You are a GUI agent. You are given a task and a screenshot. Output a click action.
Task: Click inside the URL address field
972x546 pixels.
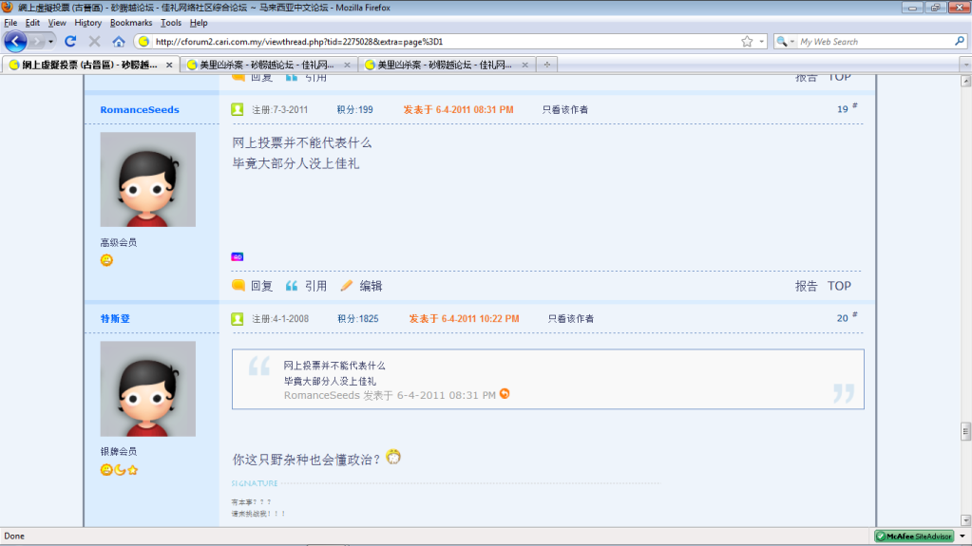pos(437,42)
